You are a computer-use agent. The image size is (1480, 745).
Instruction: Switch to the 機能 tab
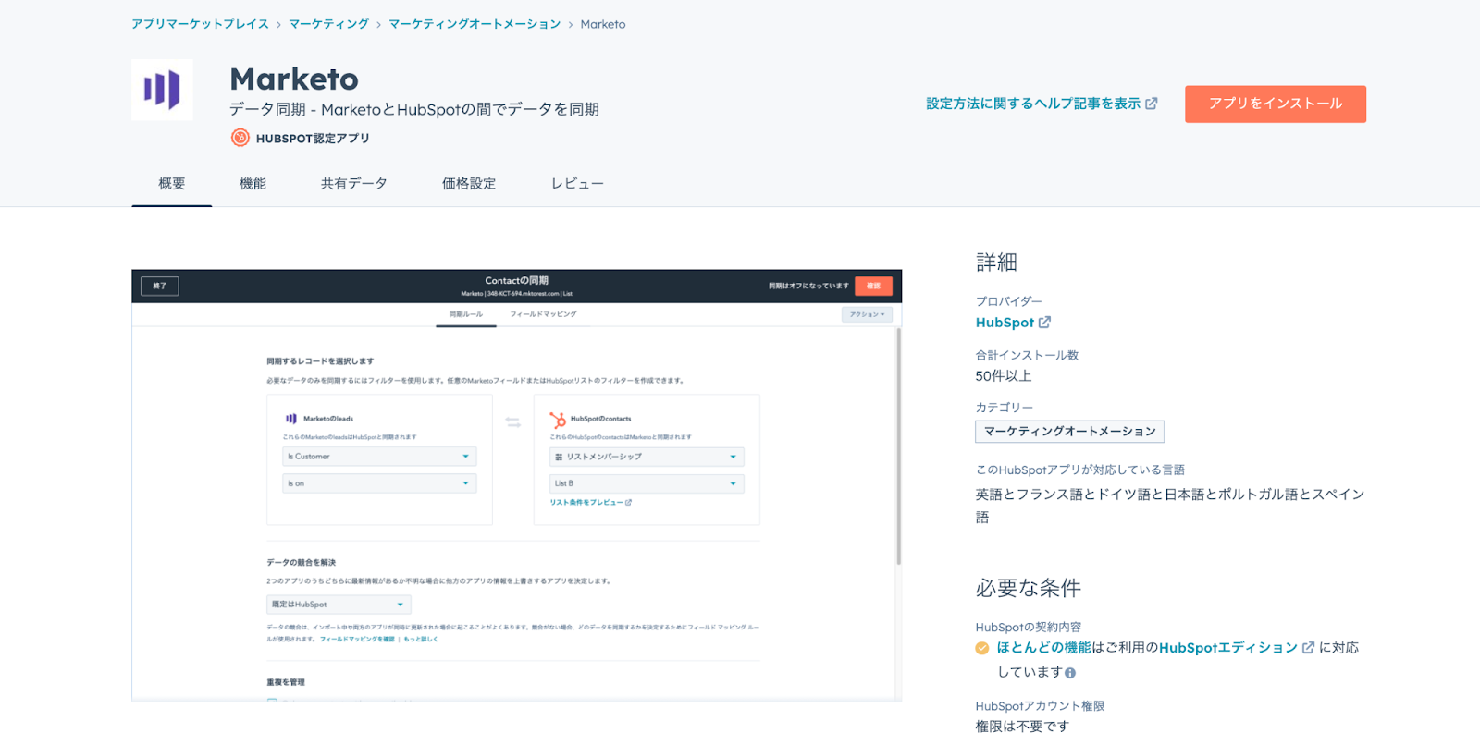[x=253, y=184]
